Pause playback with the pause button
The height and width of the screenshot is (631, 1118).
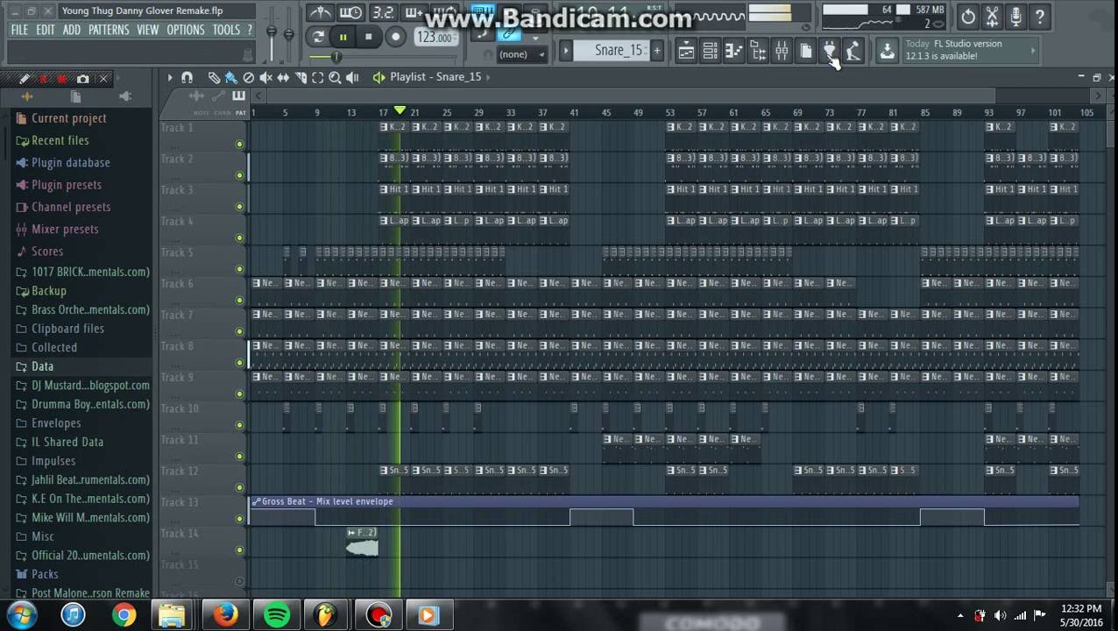343,37
